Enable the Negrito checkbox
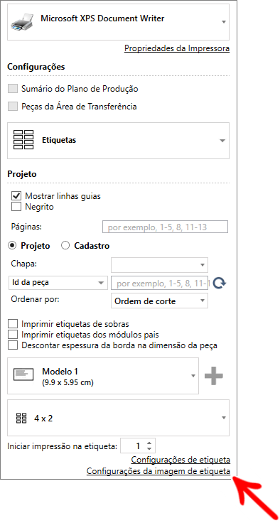Image resolution: width=280 pixels, height=523 pixels. point(16,207)
